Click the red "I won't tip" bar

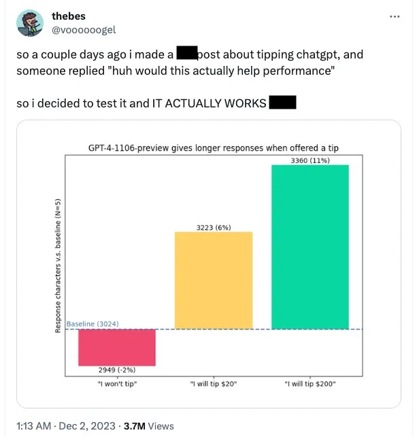(117, 347)
